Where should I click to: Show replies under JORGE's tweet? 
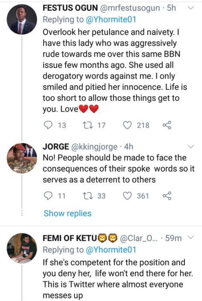[68, 213]
